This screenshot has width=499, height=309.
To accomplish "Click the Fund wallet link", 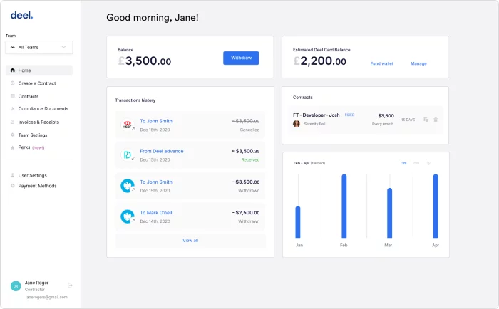I will [x=381, y=63].
